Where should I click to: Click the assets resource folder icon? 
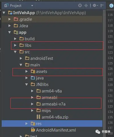(33, 71)
